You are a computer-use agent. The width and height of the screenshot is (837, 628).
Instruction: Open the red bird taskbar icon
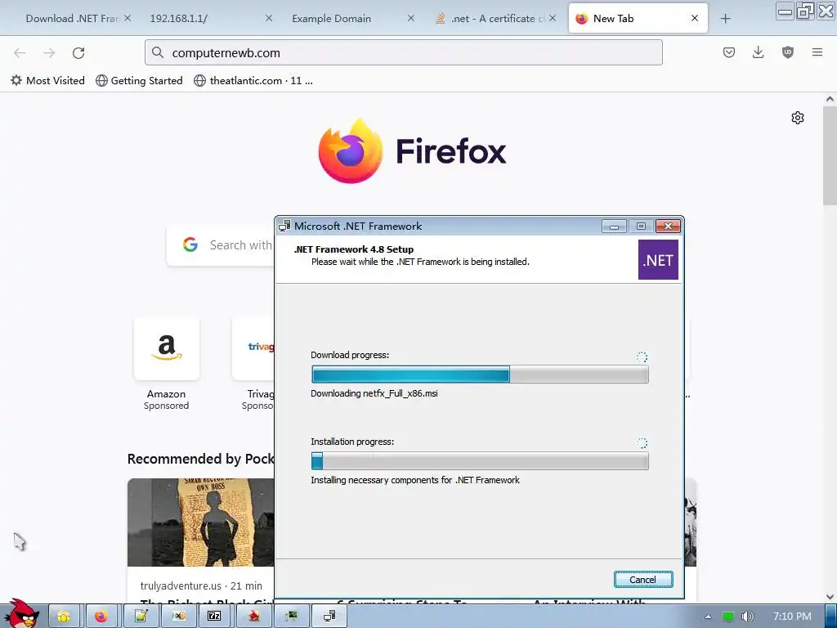254,617
